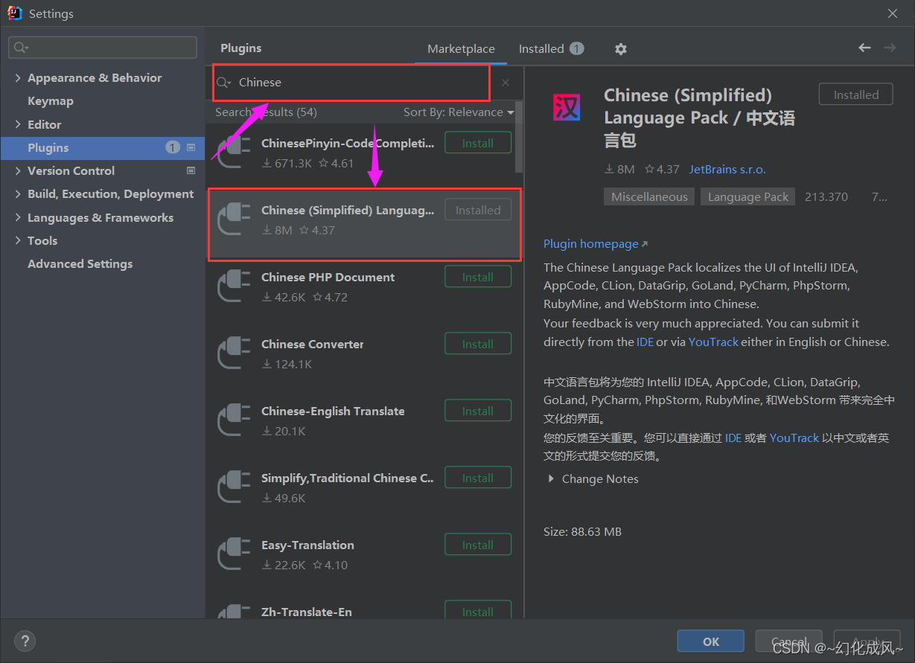
Task: Click the Chinese Converter plugin icon
Action: pos(234,354)
